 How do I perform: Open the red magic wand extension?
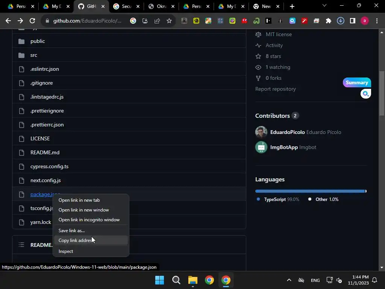pyautogui.click(x=305, y=21)
